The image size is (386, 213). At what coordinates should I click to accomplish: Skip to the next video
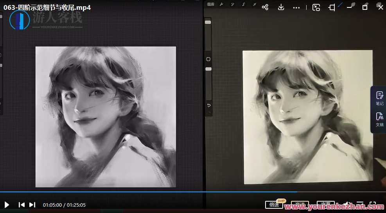coord(32,205)
